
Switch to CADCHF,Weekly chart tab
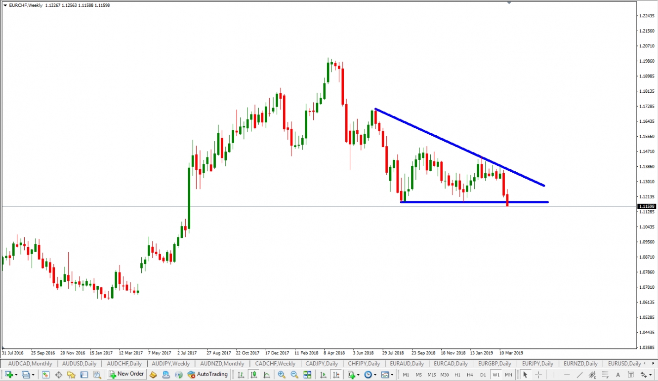coord(276,364)
